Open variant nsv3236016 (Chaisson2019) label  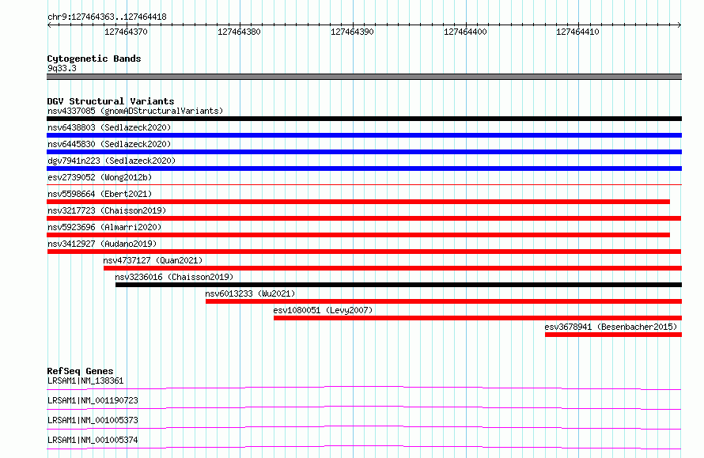coord(174,277)
